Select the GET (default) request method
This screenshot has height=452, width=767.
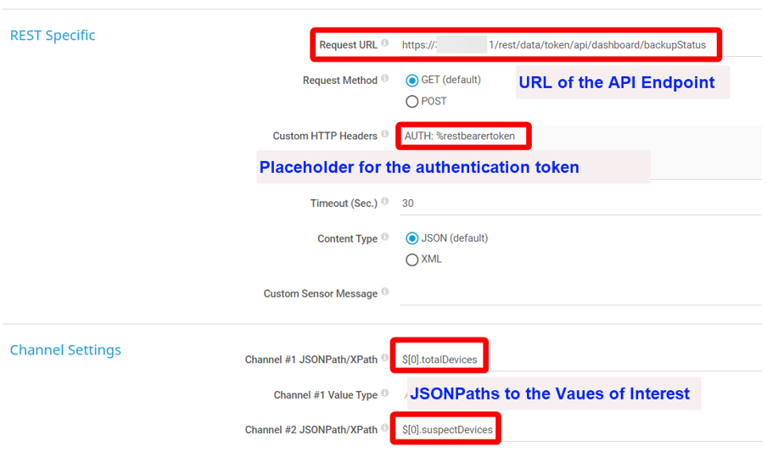[412, 81]
